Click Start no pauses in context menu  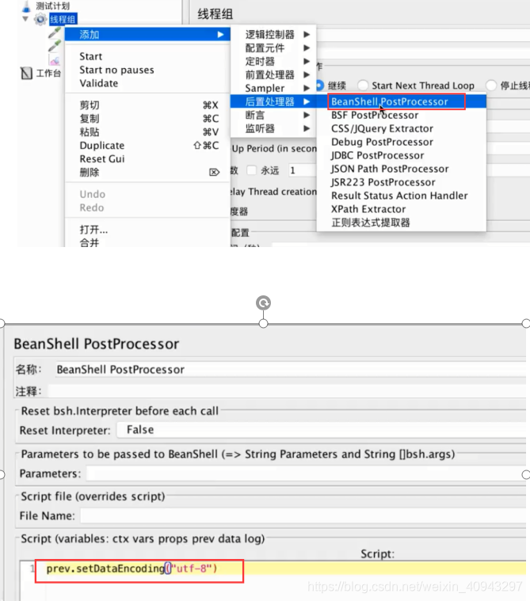pyautogui.click(x=116, y=70)
